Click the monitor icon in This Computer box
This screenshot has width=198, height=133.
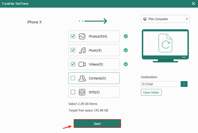click(145, 19)
